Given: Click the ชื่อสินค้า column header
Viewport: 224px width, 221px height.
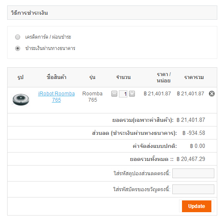Looking at the screenshot, I should (x=56, y=77).
